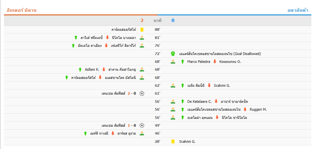Click player name Kossounou O.

coord(230,62)
